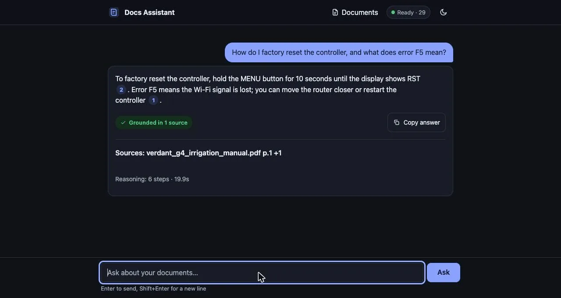This screenshot has height=298, width=561.
Task: Toggle the dark mode moon icon
Action: pos(443,12)
